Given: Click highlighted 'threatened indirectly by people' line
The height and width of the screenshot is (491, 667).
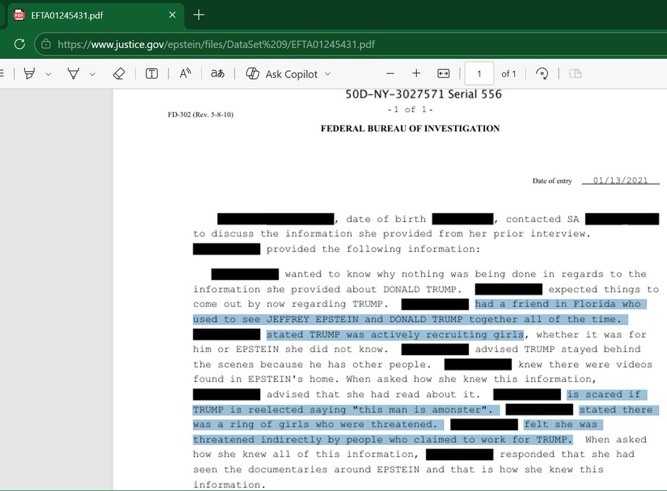Looking at the screenshot, I should [x=383, y=439].
